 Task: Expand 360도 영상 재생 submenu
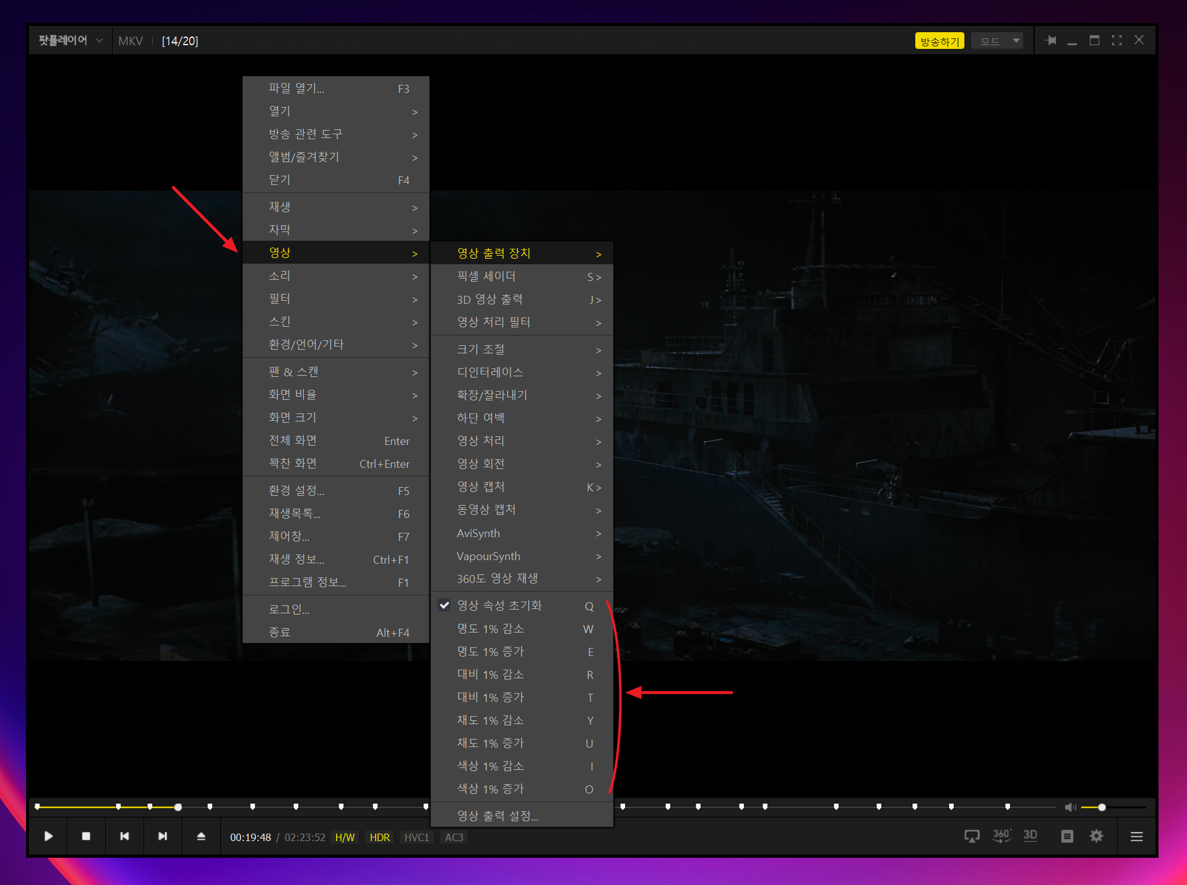[x=522, y=579]
